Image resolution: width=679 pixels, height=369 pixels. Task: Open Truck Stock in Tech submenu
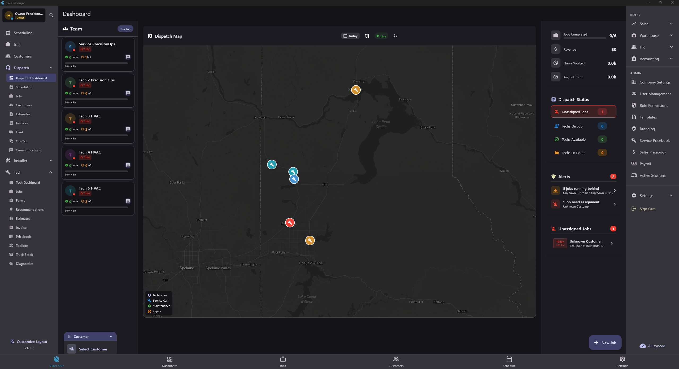(x=31, y=254)
